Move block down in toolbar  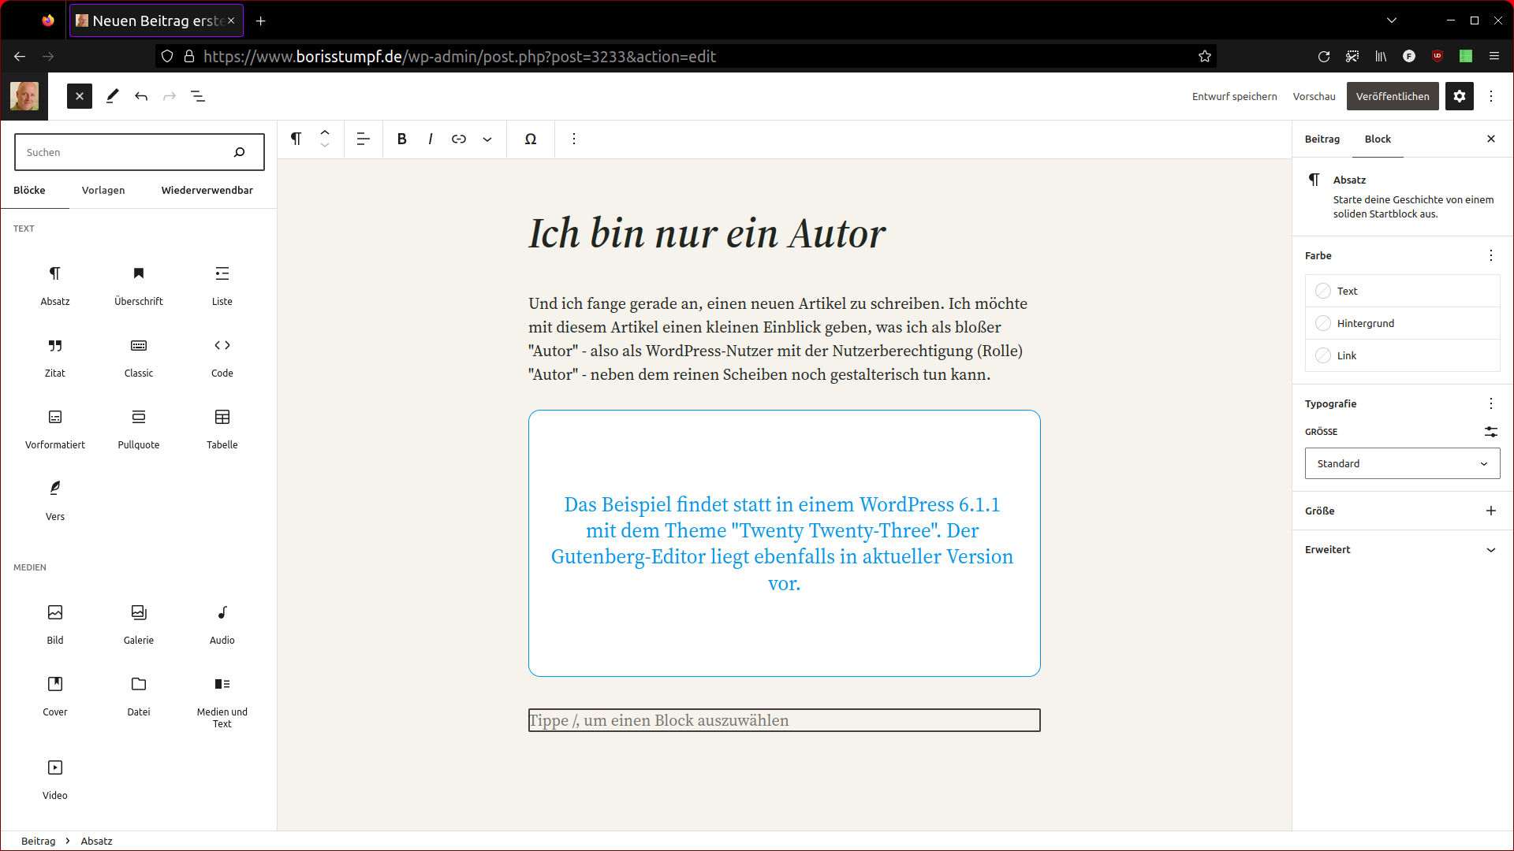[325, 146]
